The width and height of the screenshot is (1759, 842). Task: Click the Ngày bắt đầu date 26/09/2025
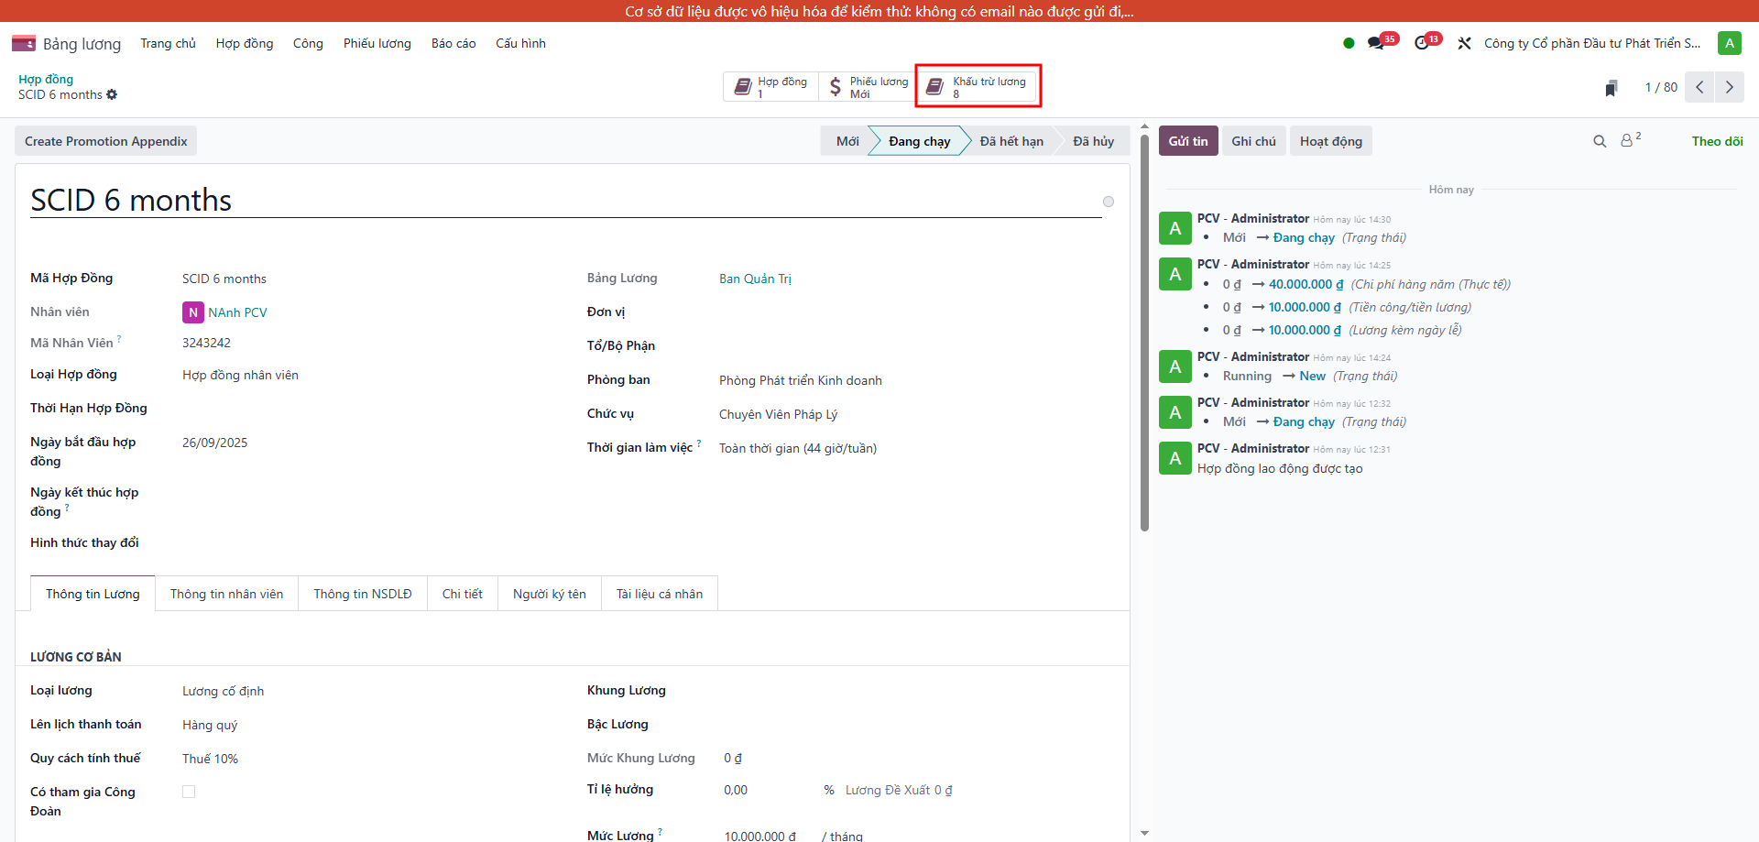(214, 443)
